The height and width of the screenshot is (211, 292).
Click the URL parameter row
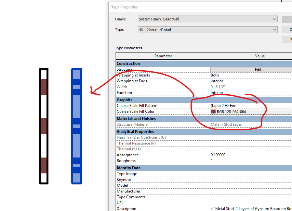[204, 203]
